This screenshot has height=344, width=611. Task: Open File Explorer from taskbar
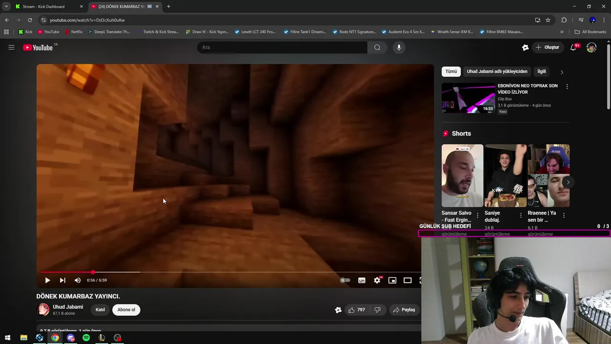[24, 338]
